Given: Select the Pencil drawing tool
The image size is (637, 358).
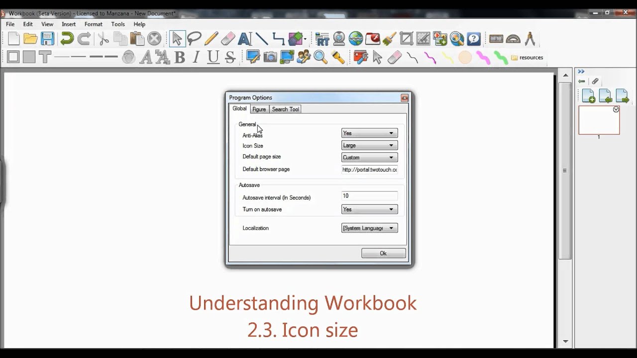Looking at the screenshot, I should coord(211,38).
